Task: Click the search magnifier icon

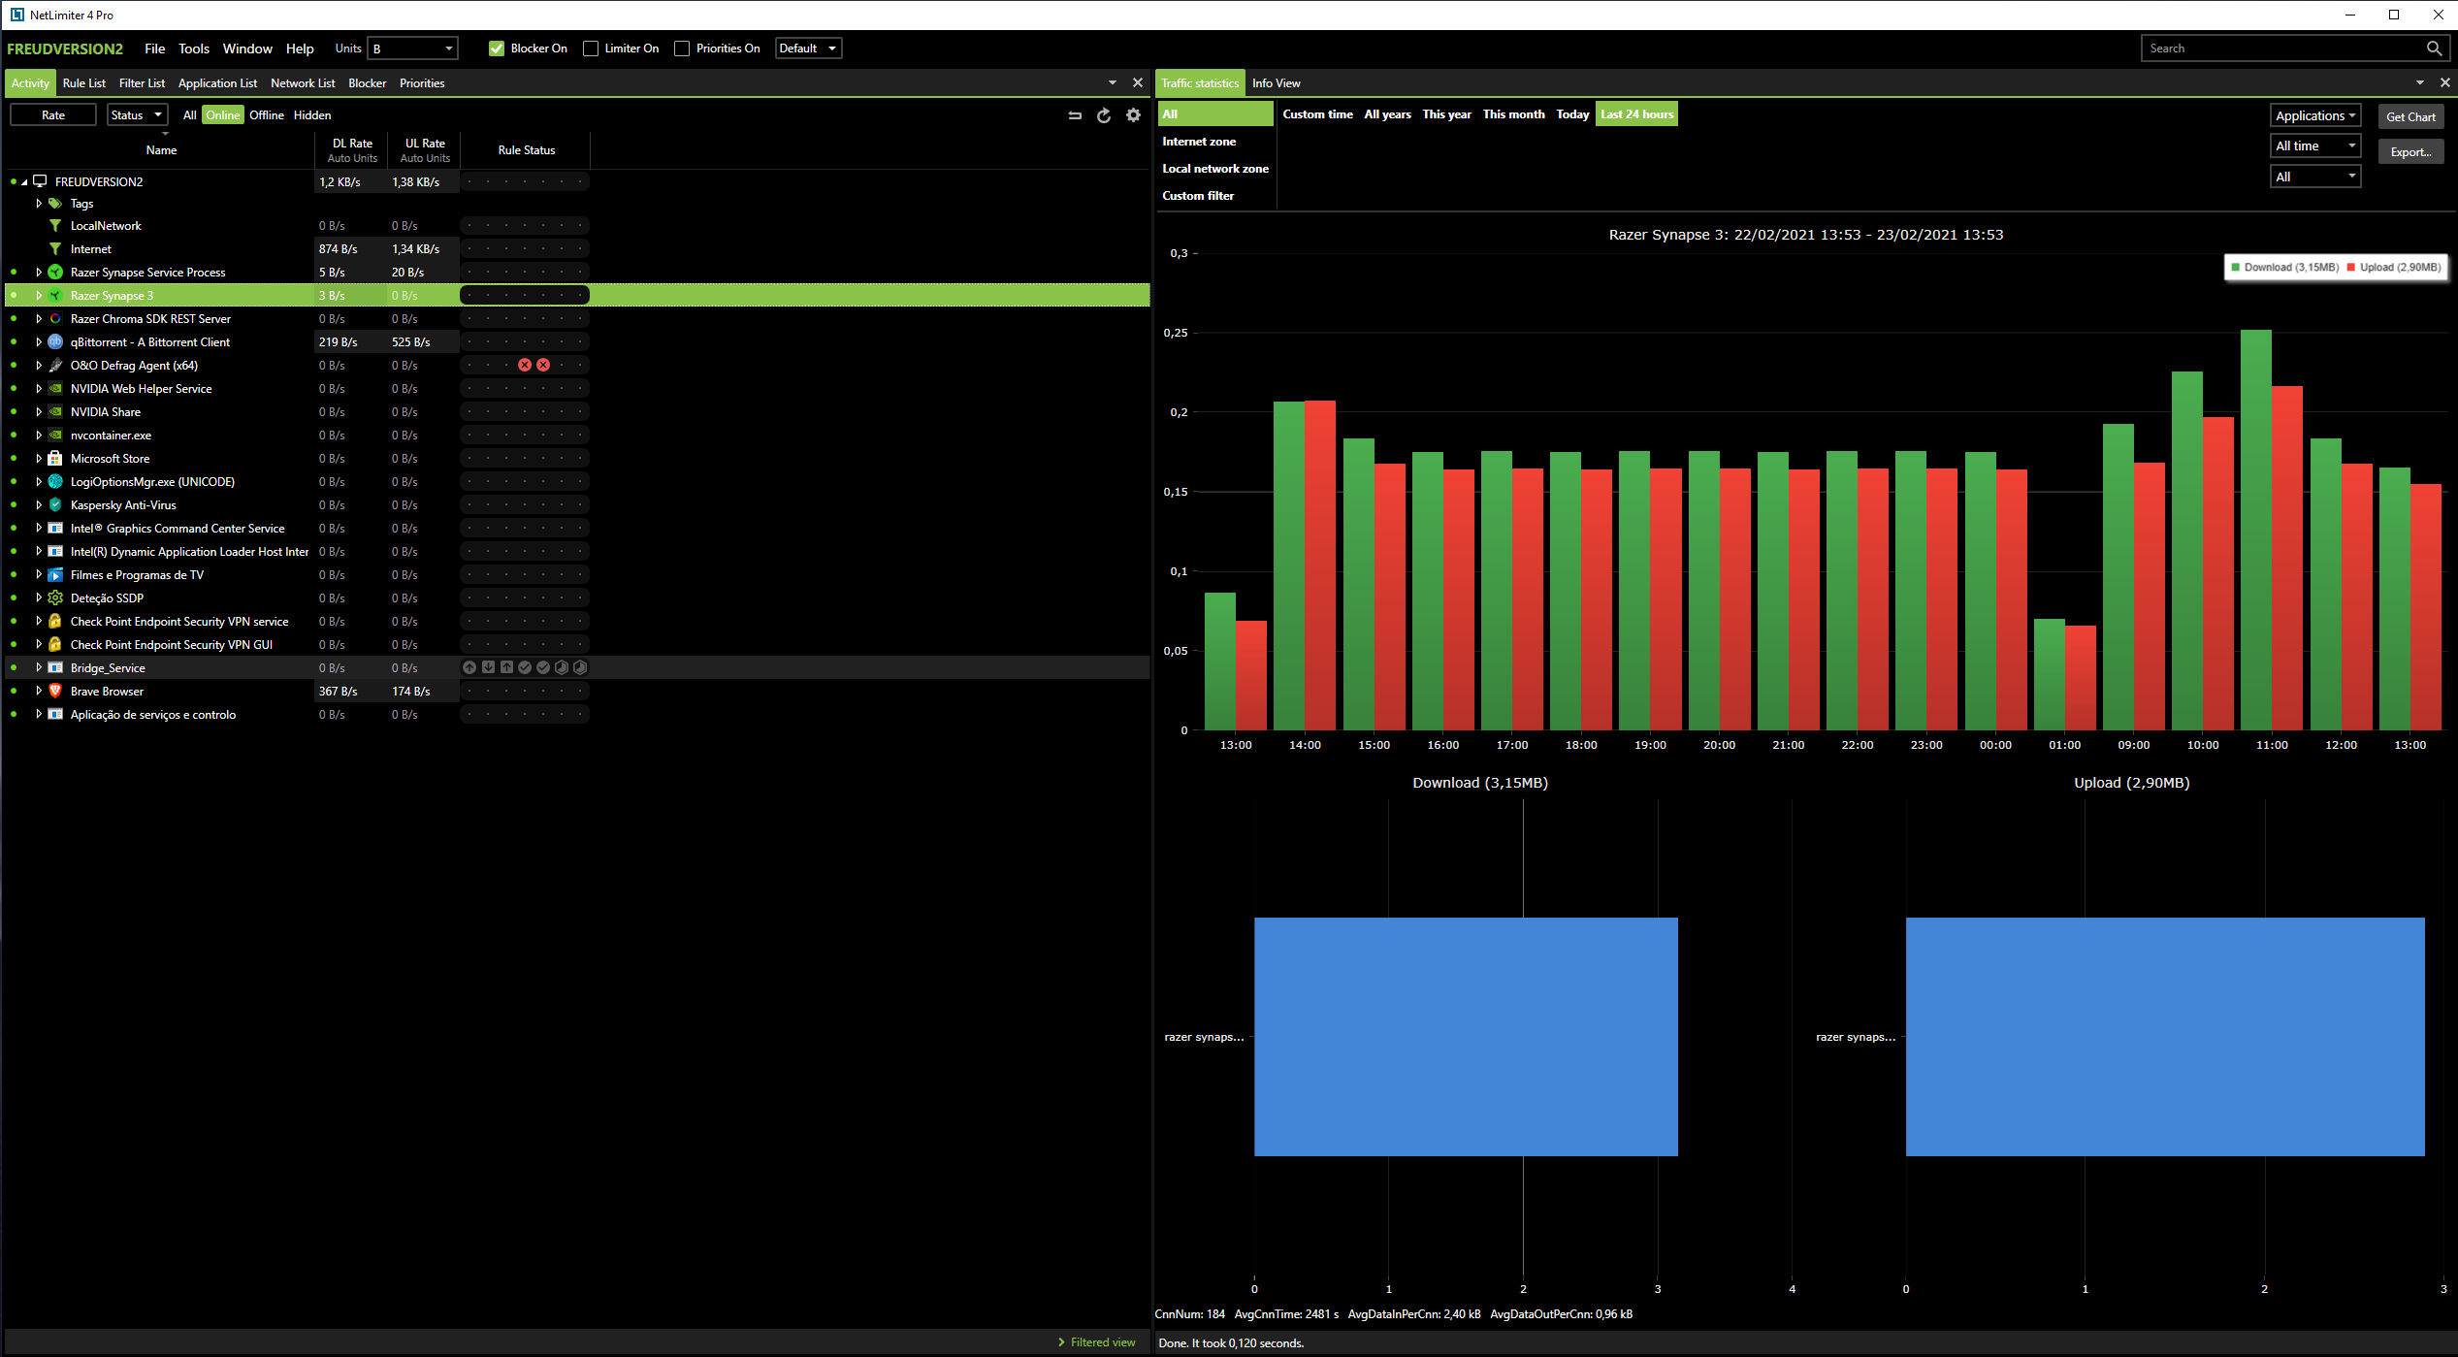Action: [2433, 48]
